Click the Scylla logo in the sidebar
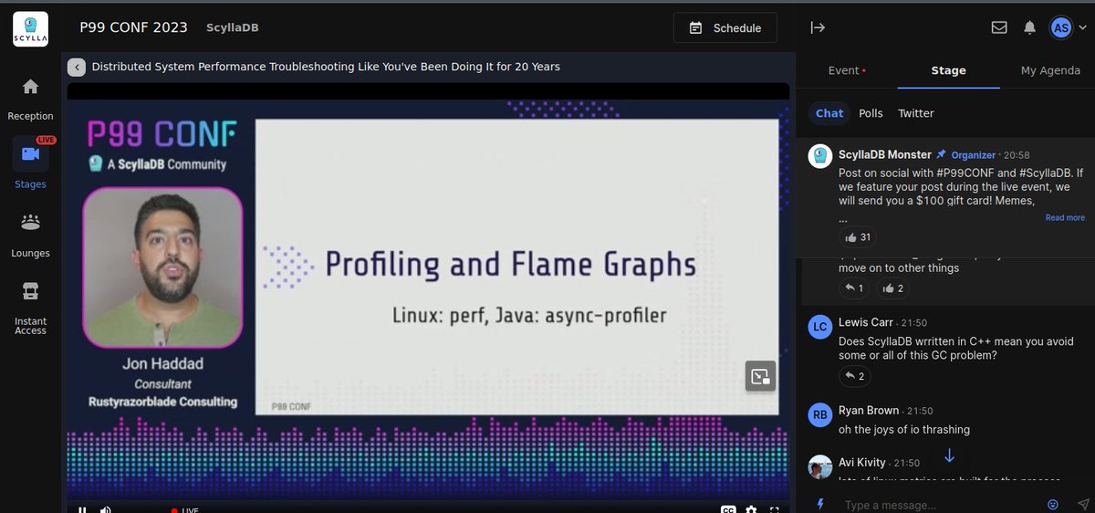The height and width of the screenshot is (513, 1095). (x=30, y=29)
